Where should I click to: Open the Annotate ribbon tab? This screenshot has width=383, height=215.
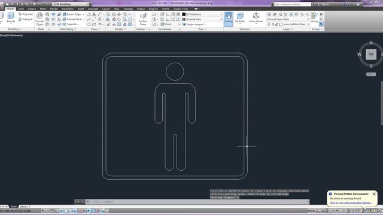tap(93, 9)
